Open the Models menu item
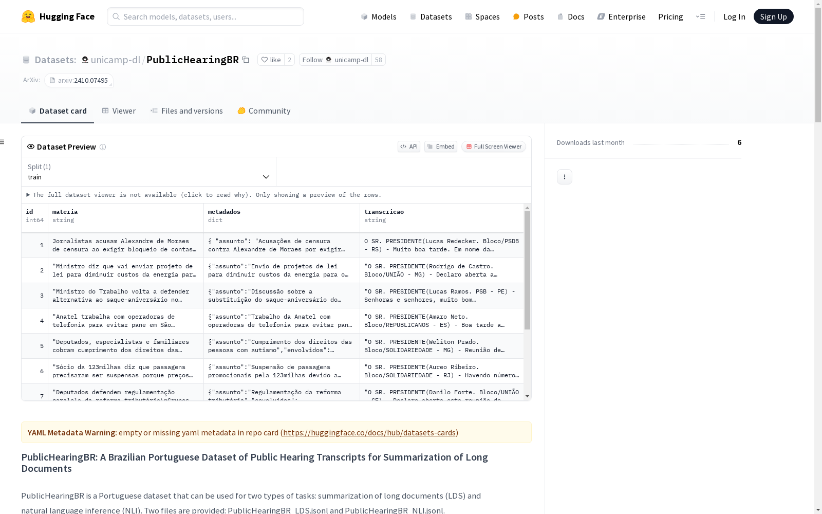The image size is (822, 514). 379,16
